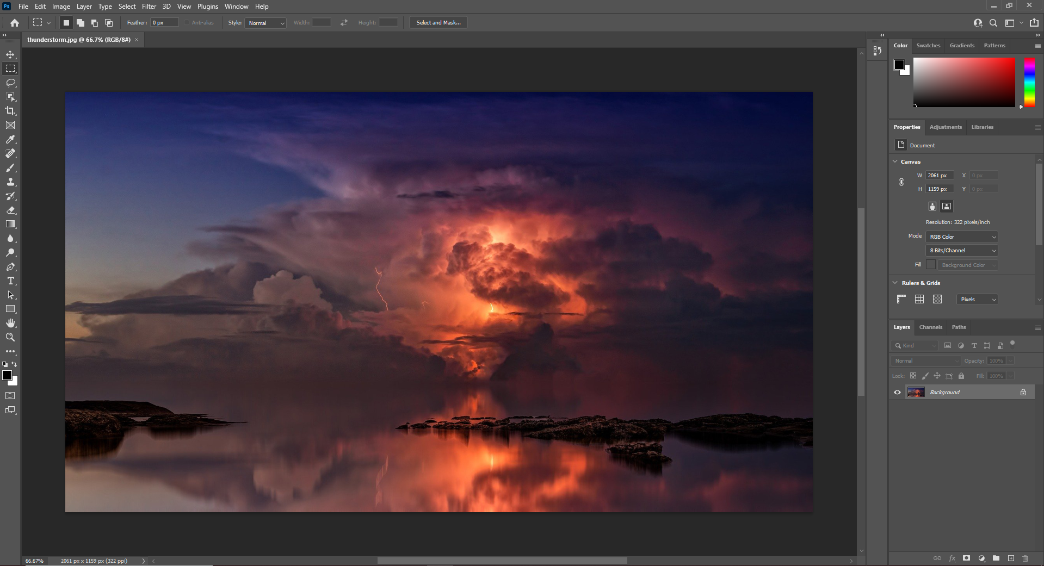Click the Feather input field
Viewport: 1044px width, 566px height.
click(x=165, y=23)
